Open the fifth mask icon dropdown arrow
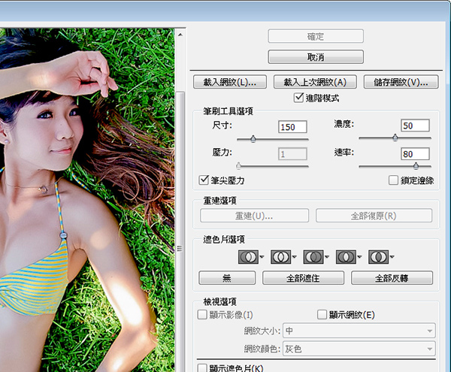The width and height of the screenshot is (451, 372). (x=392, y=256)
